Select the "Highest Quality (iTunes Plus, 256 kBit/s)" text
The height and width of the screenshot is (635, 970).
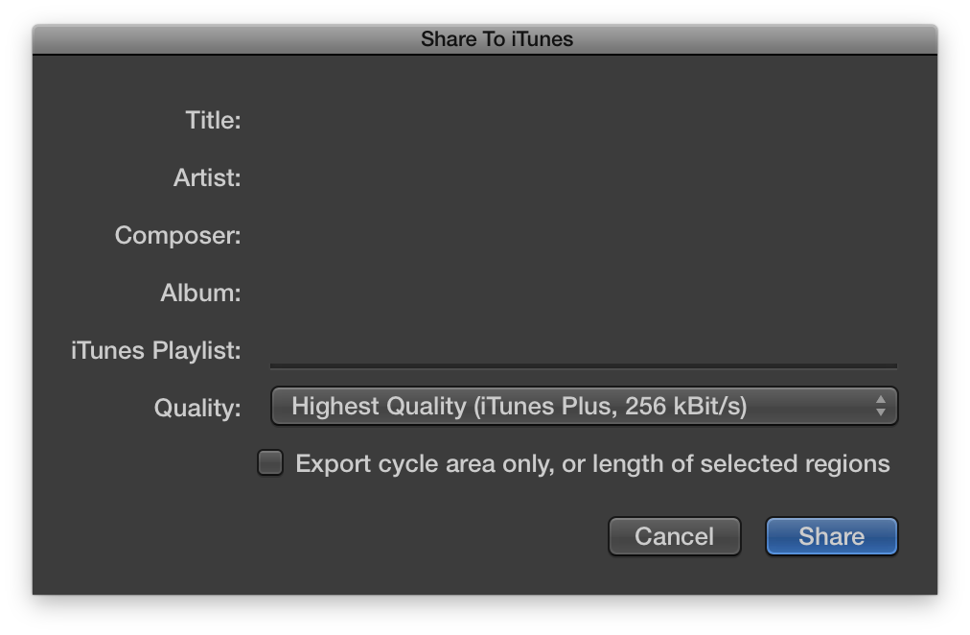[519, 407]
